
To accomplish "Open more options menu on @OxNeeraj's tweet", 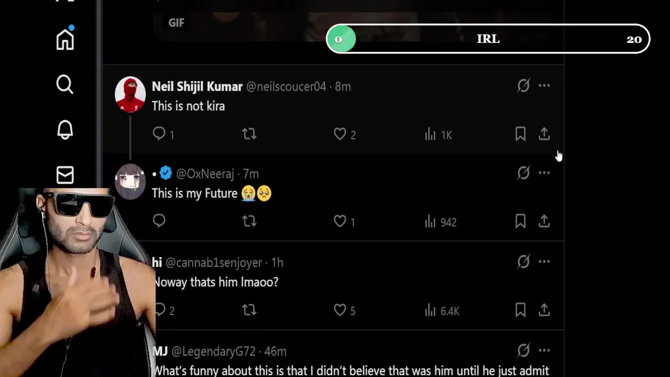I will coord(544,173).
